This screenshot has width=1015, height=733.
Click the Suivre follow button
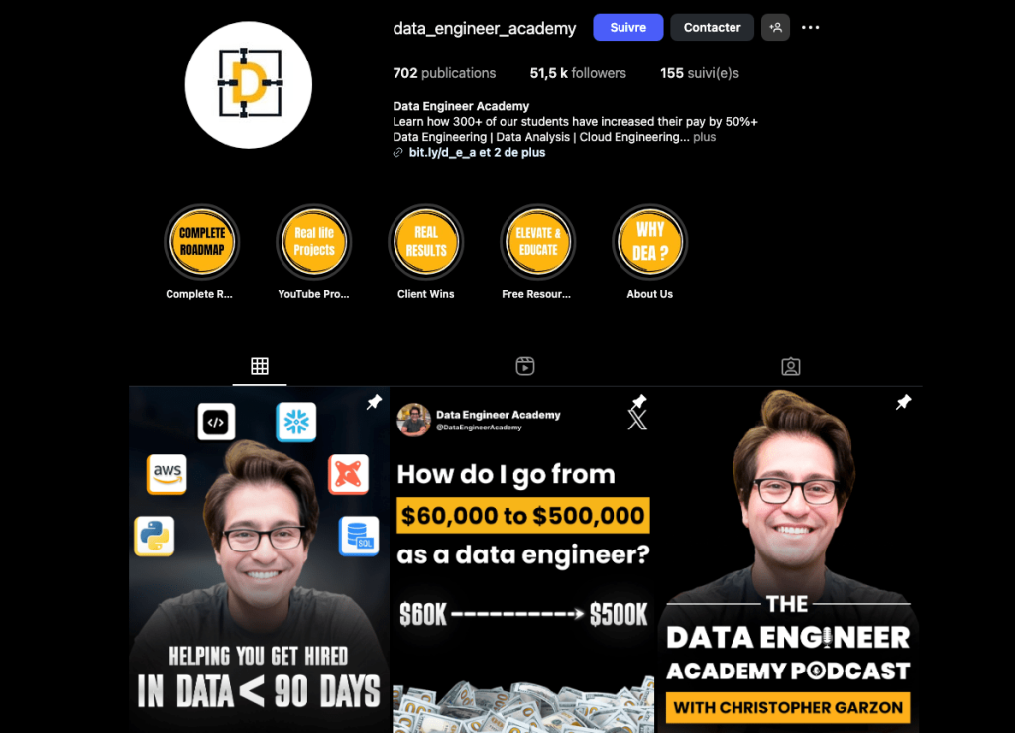627,27
